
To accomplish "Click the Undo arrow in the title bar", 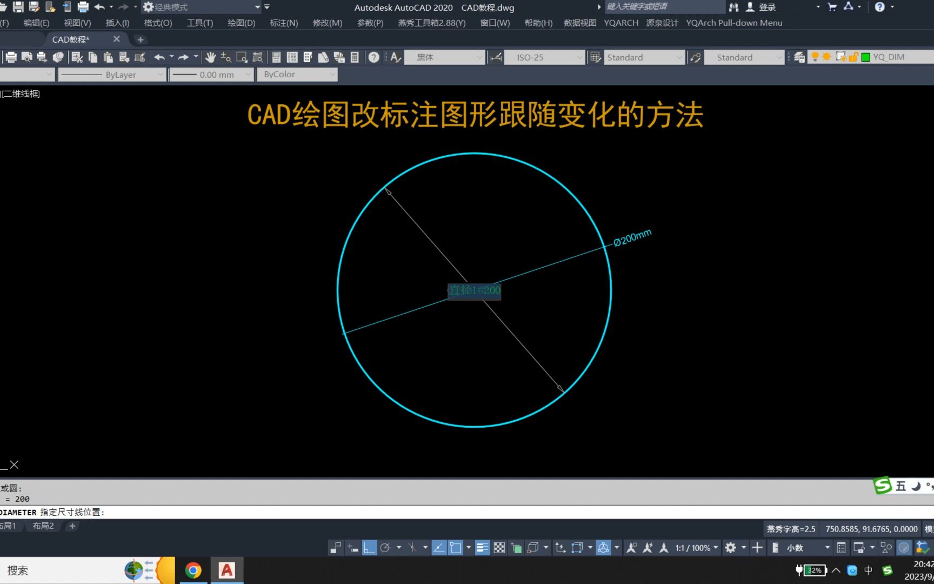I will [99, 7].
